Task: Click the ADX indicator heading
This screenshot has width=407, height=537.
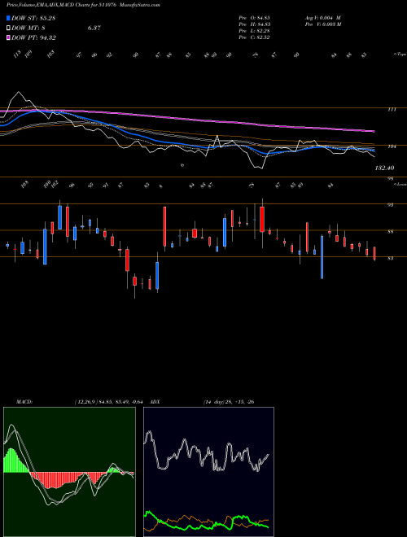Action: [155, 402]
